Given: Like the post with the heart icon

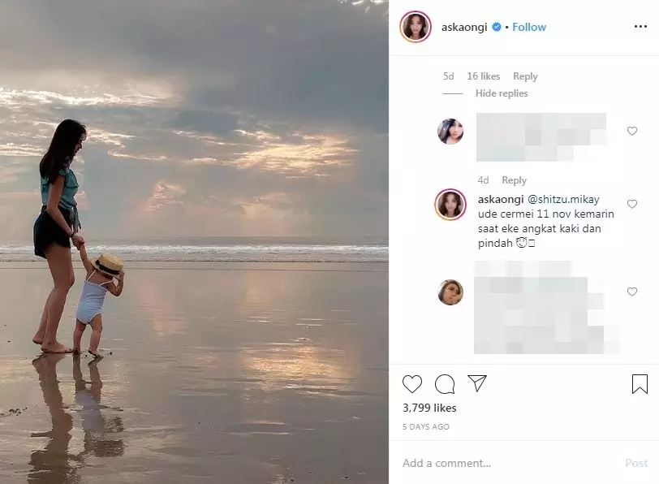Looking at the screenshot, I should coord(413,384).
